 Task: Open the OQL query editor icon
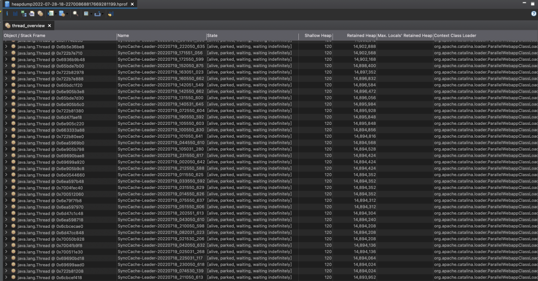tap(31, 14)
